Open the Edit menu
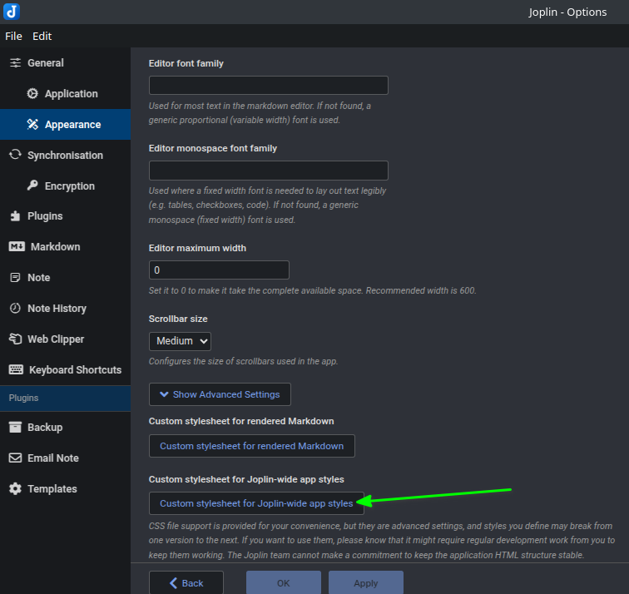 (x=42, y=36)
